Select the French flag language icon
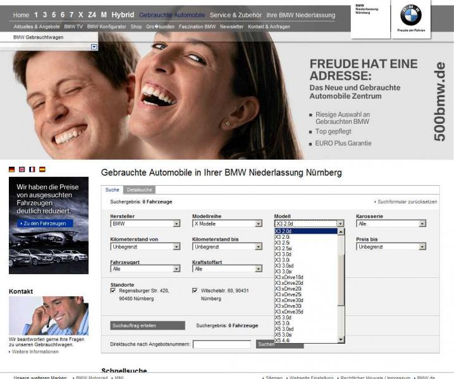This screenshot has width=454, height=379. click(x=32, y=169)
